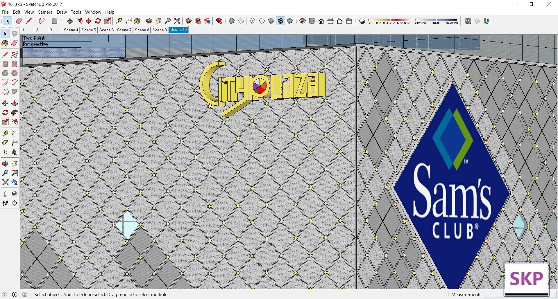Click the model credits info icon
The image size is (558, 299).
coord(15,294)
